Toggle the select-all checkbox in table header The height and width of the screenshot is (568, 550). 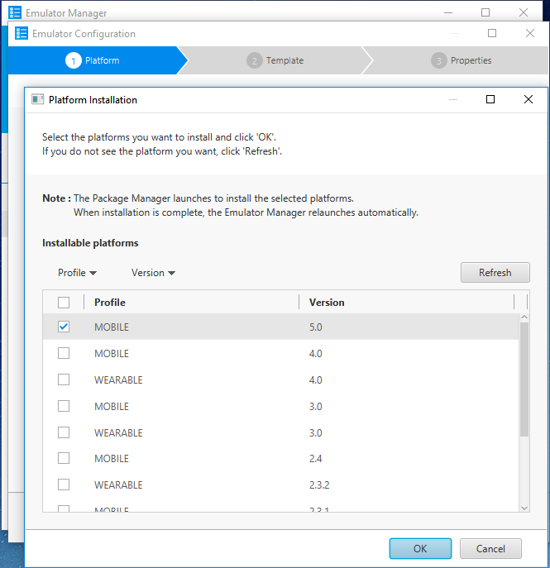click(x=64, y=303)
